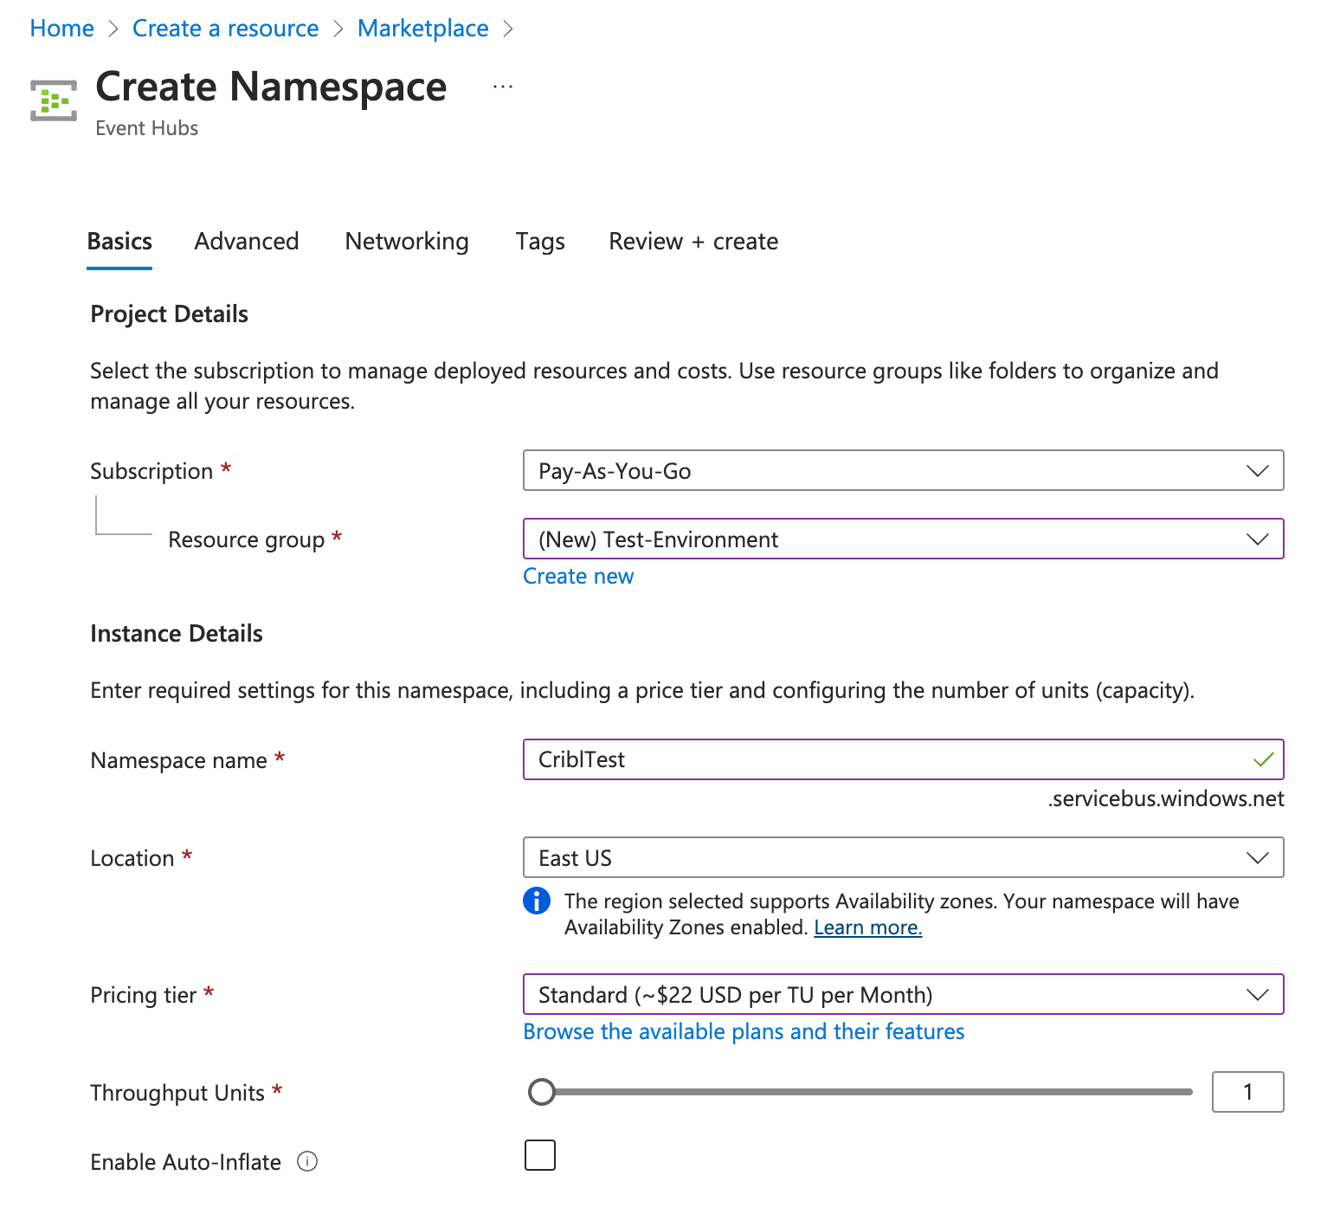Viewport: 1340px width, 1214px height.
Task: Expand the Resource group dropdown
Action: click(x=903, y=539)
